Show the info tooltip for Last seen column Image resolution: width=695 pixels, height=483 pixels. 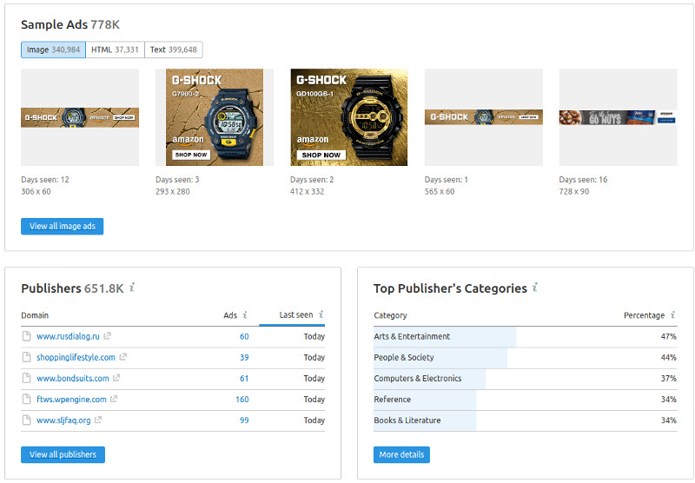click(321, 314)
